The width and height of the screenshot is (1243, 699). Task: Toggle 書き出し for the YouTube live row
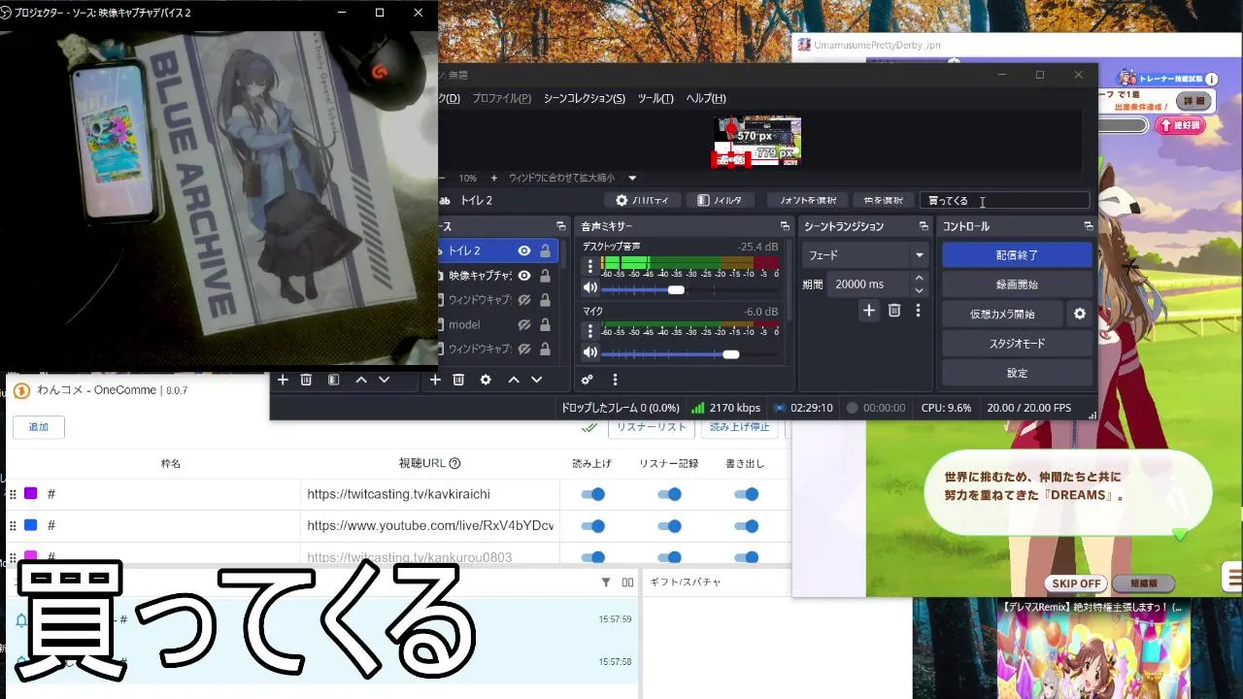tap(746, 525)
